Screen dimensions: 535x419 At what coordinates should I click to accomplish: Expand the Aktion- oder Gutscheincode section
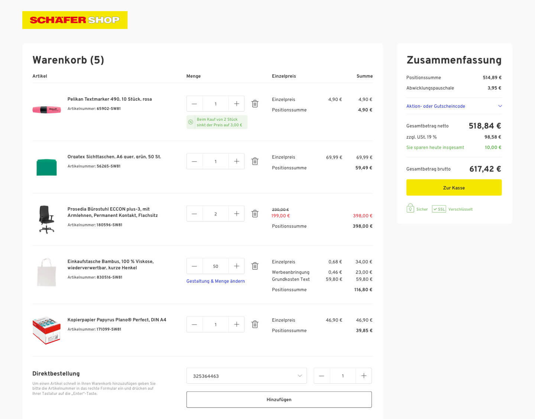500,106
